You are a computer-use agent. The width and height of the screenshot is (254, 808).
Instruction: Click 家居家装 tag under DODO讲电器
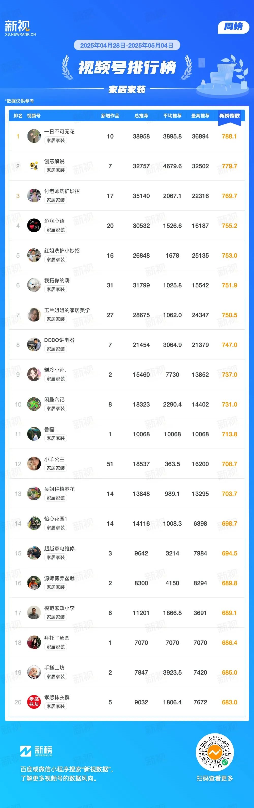point(56,349)
